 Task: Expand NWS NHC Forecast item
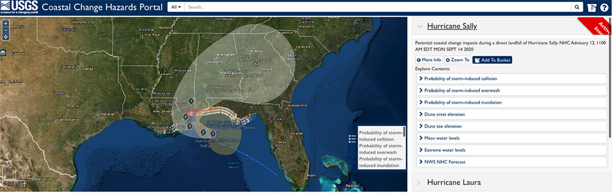click(x=512, y=162)
